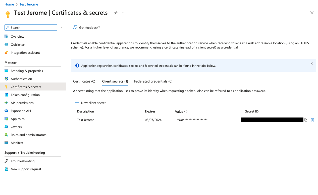Open Got feedback panel
This screenshot has width=318, height=195.
[86, 27]
